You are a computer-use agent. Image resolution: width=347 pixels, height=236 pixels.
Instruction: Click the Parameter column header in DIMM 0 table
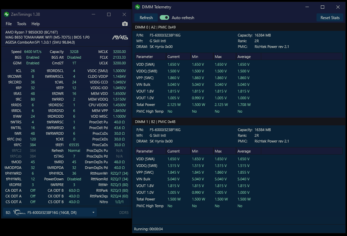click(x=150, y=57)
